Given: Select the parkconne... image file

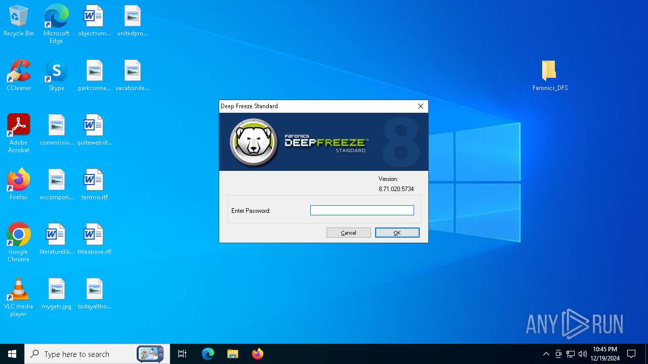Looking at the screenshot, I should tap(94, 76).
